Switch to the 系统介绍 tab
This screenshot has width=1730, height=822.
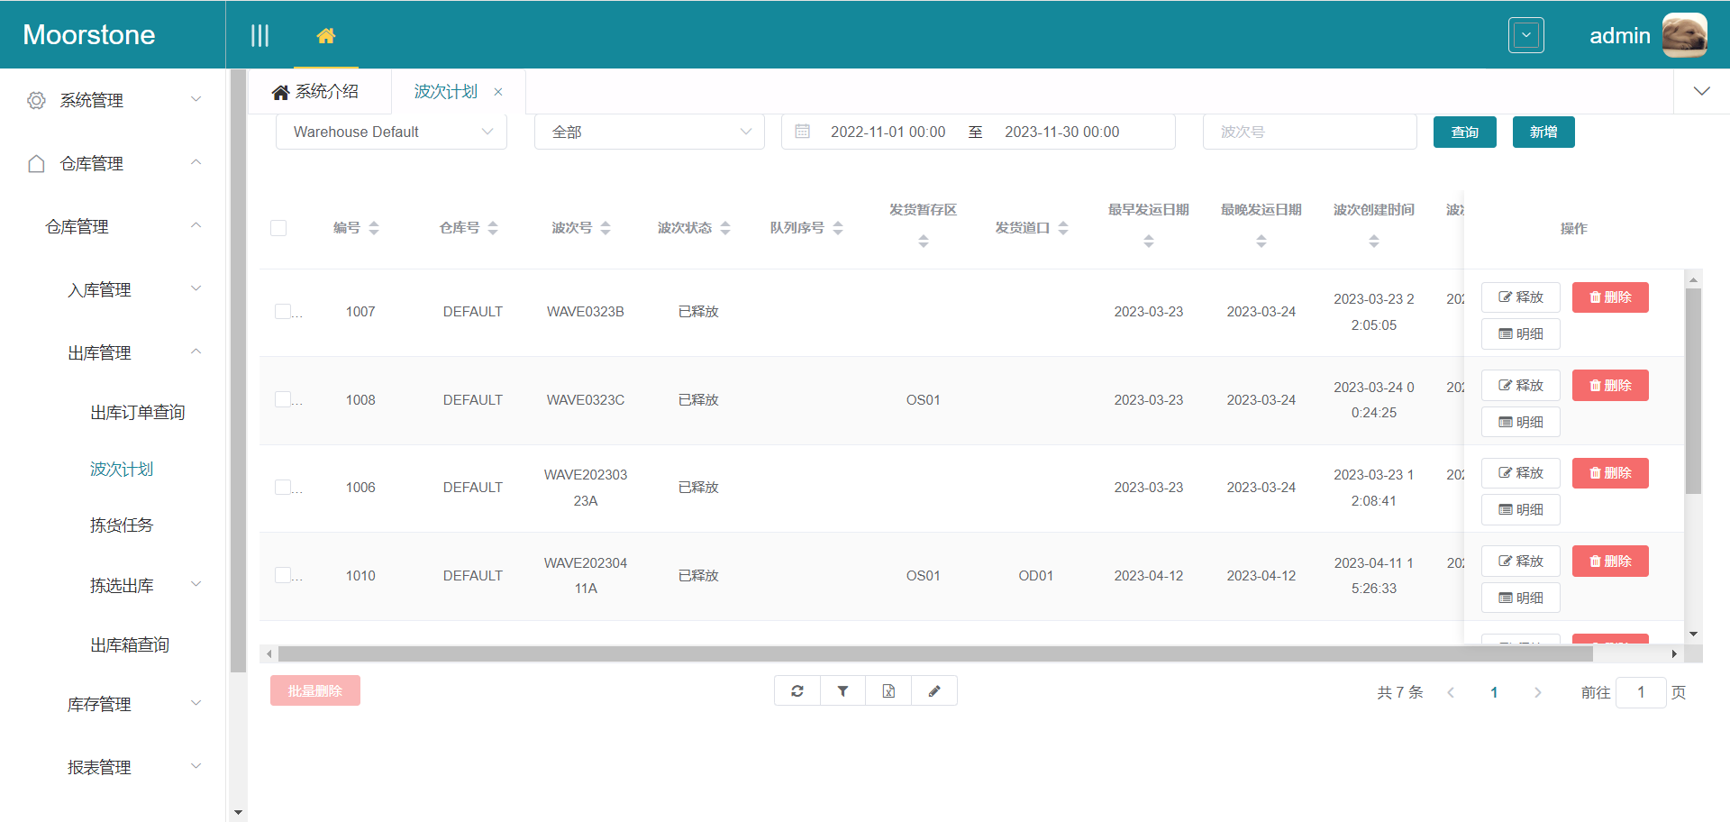316,92
